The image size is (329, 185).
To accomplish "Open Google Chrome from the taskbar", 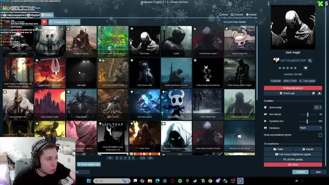I will (210, 181).
